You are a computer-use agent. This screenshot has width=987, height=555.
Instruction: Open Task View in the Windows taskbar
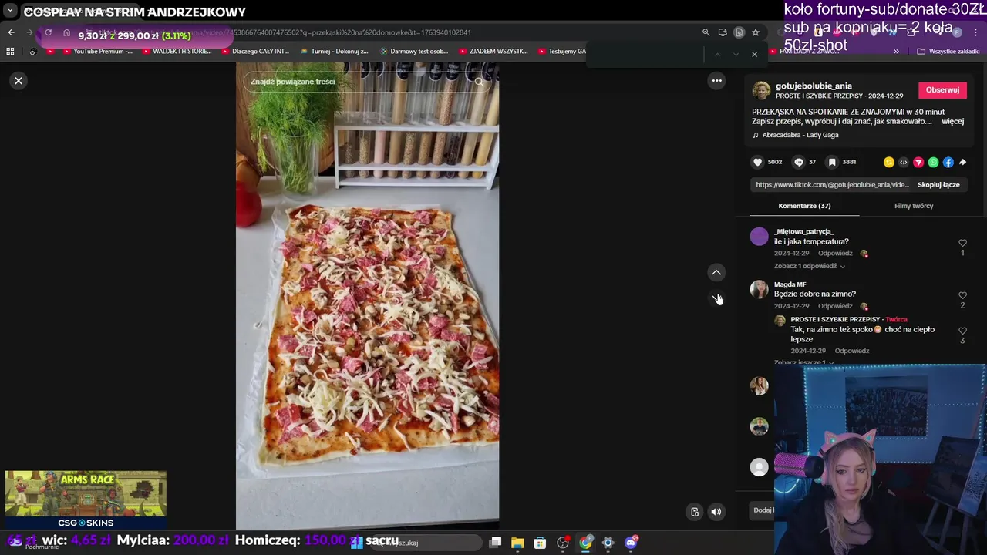(496, 543)
